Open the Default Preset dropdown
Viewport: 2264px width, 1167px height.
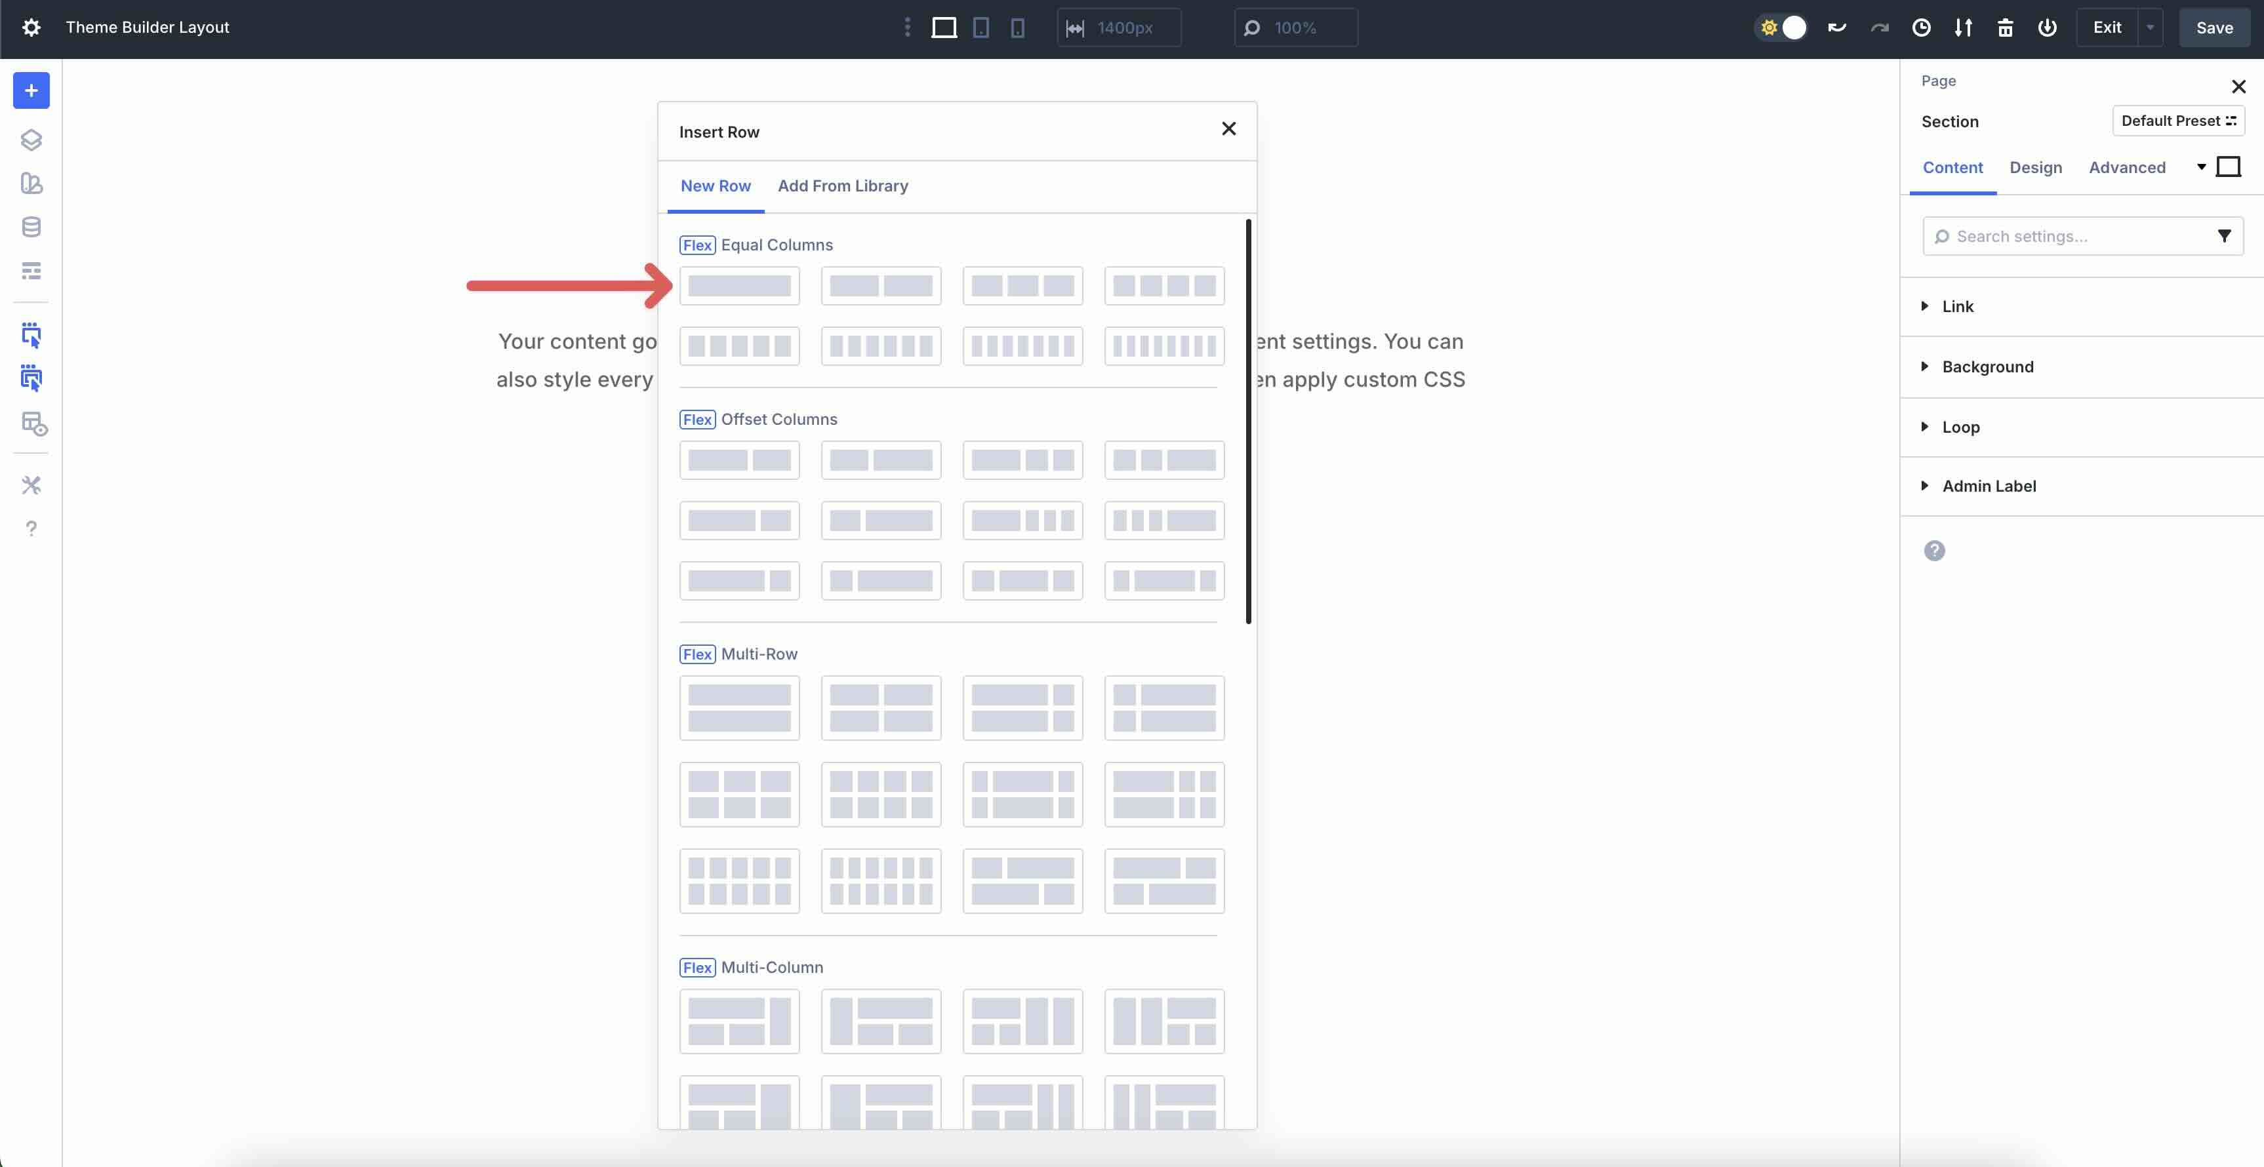coord(2177,121)
